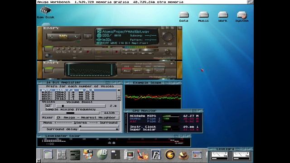The width and height of the screenshot is (290, 163).
Task: Click the eject button beside the MD slot
Action: [87, 36]
